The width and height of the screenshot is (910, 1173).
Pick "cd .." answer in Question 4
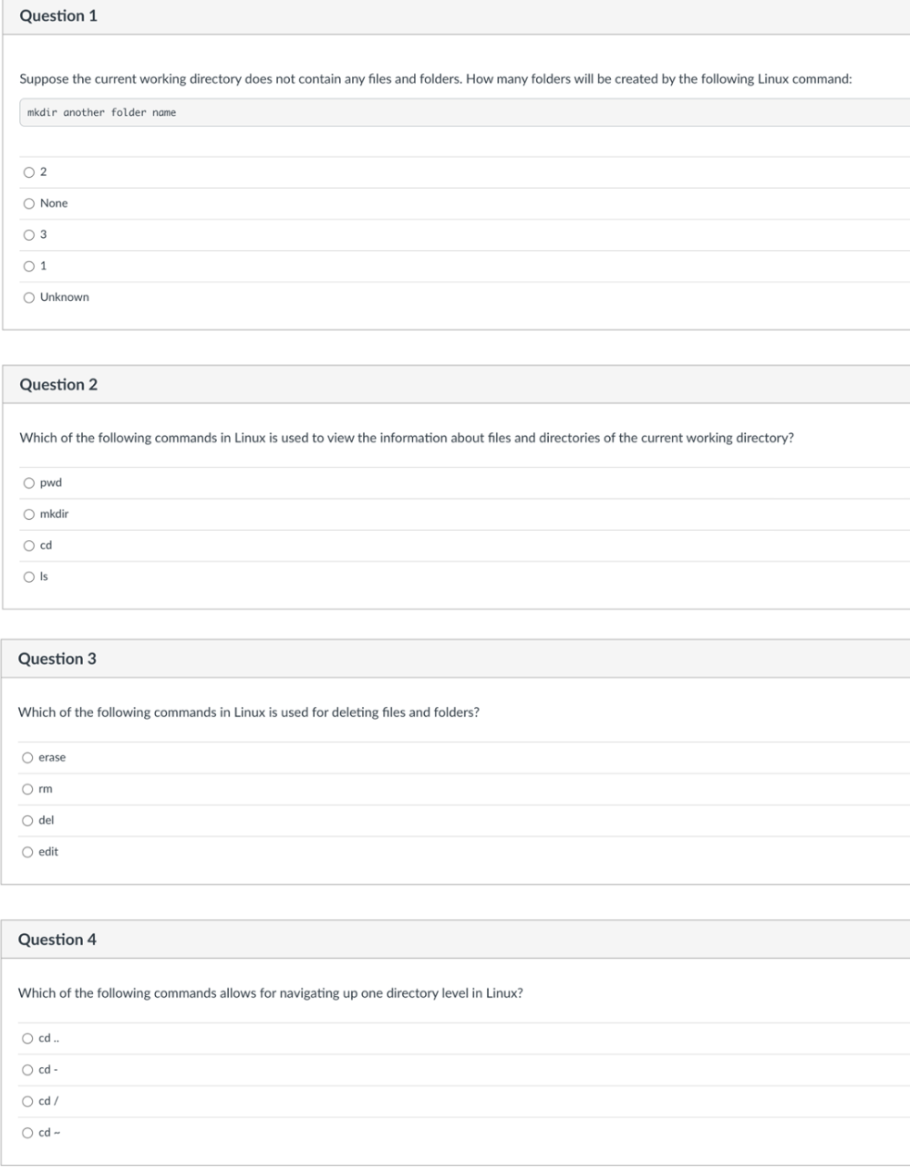(x=28, y=1038)
